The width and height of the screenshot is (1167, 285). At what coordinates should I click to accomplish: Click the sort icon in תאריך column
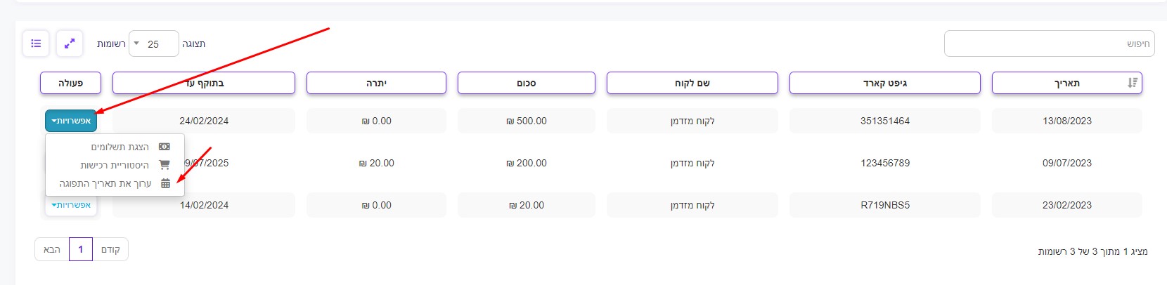point(1132,83)
